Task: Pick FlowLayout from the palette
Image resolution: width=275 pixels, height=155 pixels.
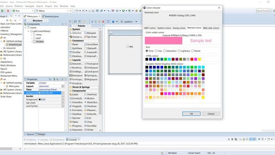Action: click(x=91, y=64)
